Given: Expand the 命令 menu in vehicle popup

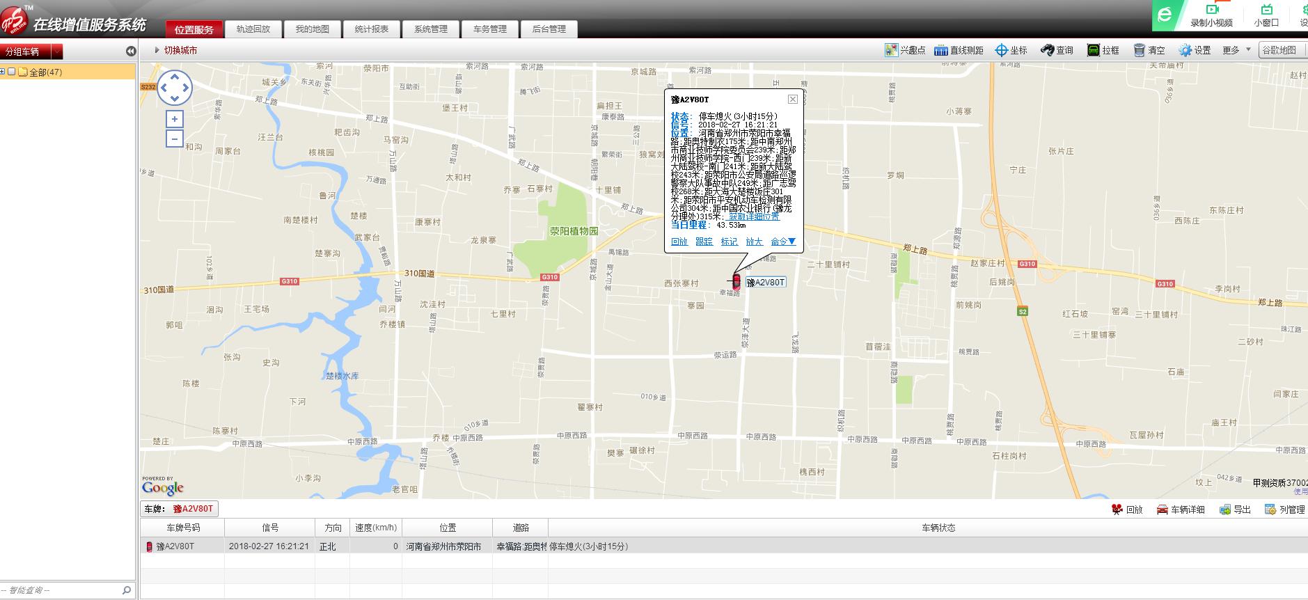Looking at the screenshot, I should click(x=782, y=242).
